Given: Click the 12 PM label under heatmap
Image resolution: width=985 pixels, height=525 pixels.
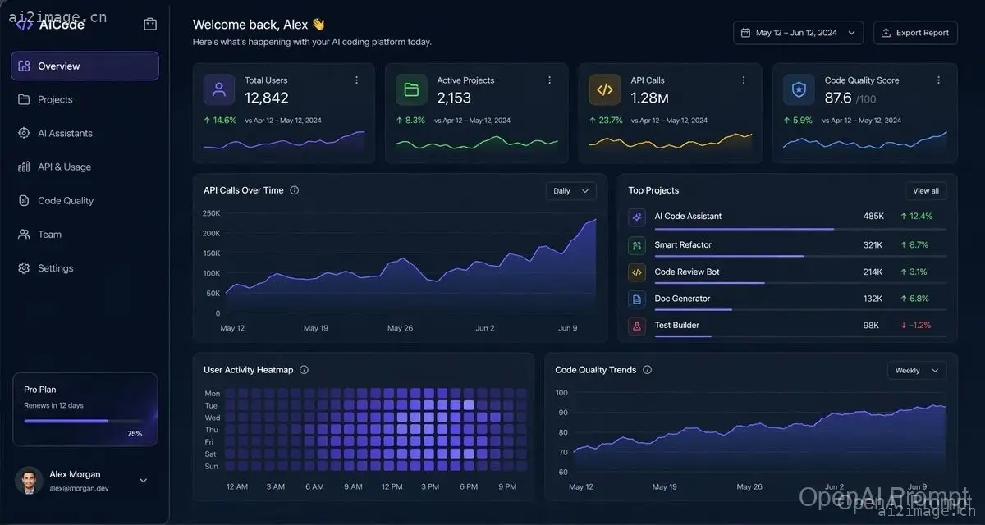Looking at the screenshot, I should pos(392,487).
